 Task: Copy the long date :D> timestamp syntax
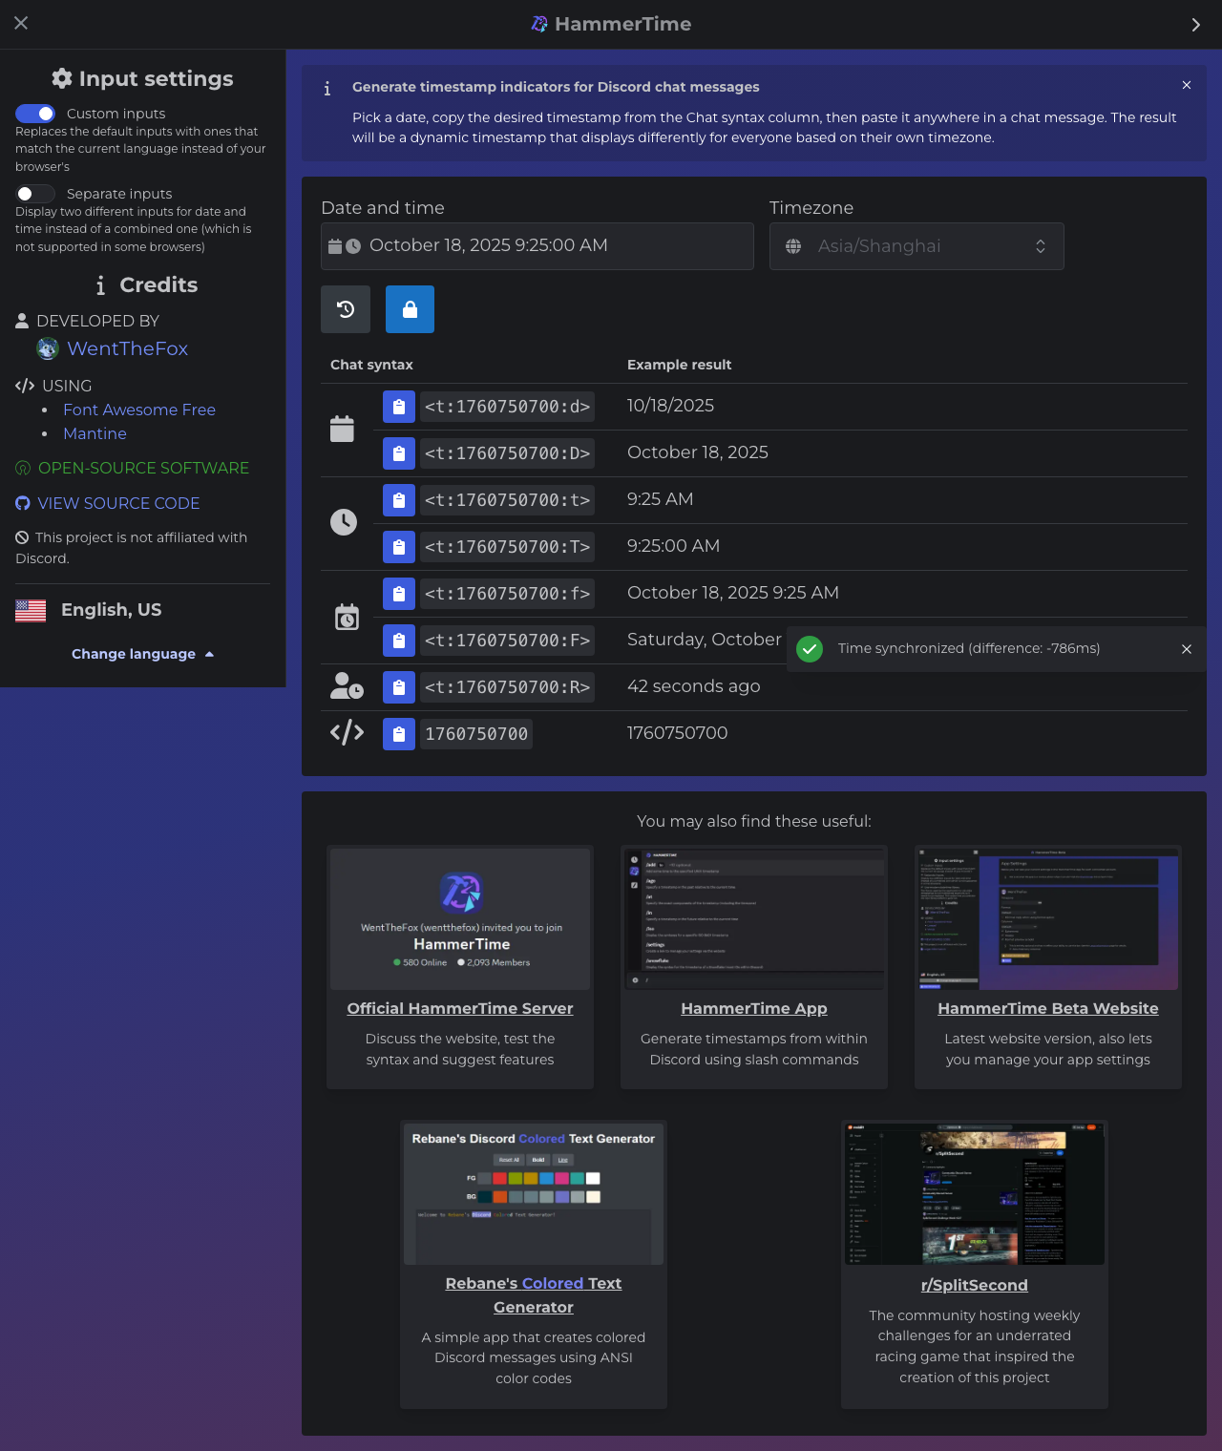[x=399, y=453]
